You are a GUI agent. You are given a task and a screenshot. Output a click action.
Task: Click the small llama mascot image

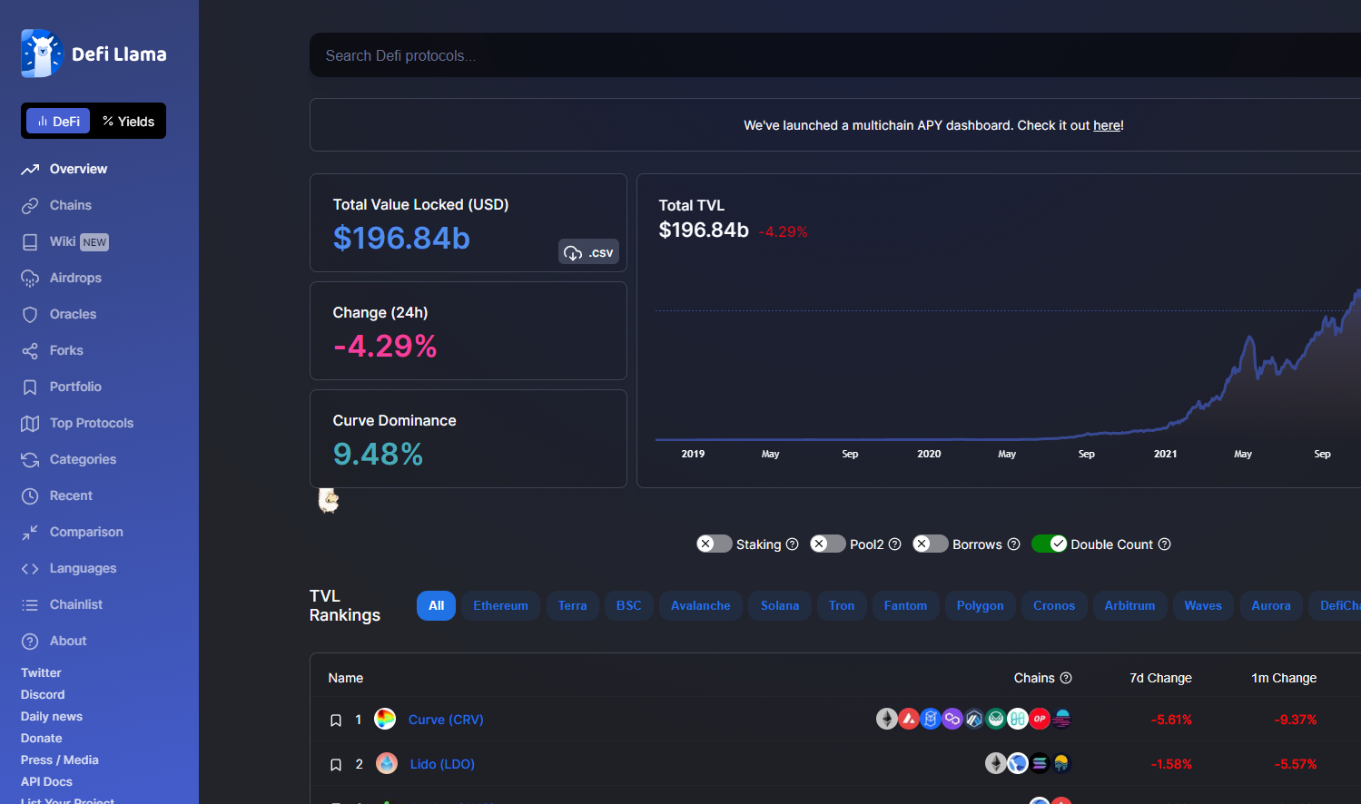pyautogui.click(x=329, y=500)
